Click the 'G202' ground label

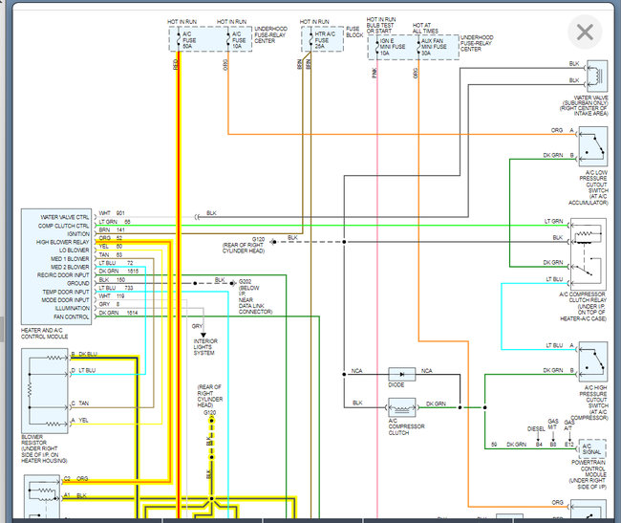coord(245,282)
